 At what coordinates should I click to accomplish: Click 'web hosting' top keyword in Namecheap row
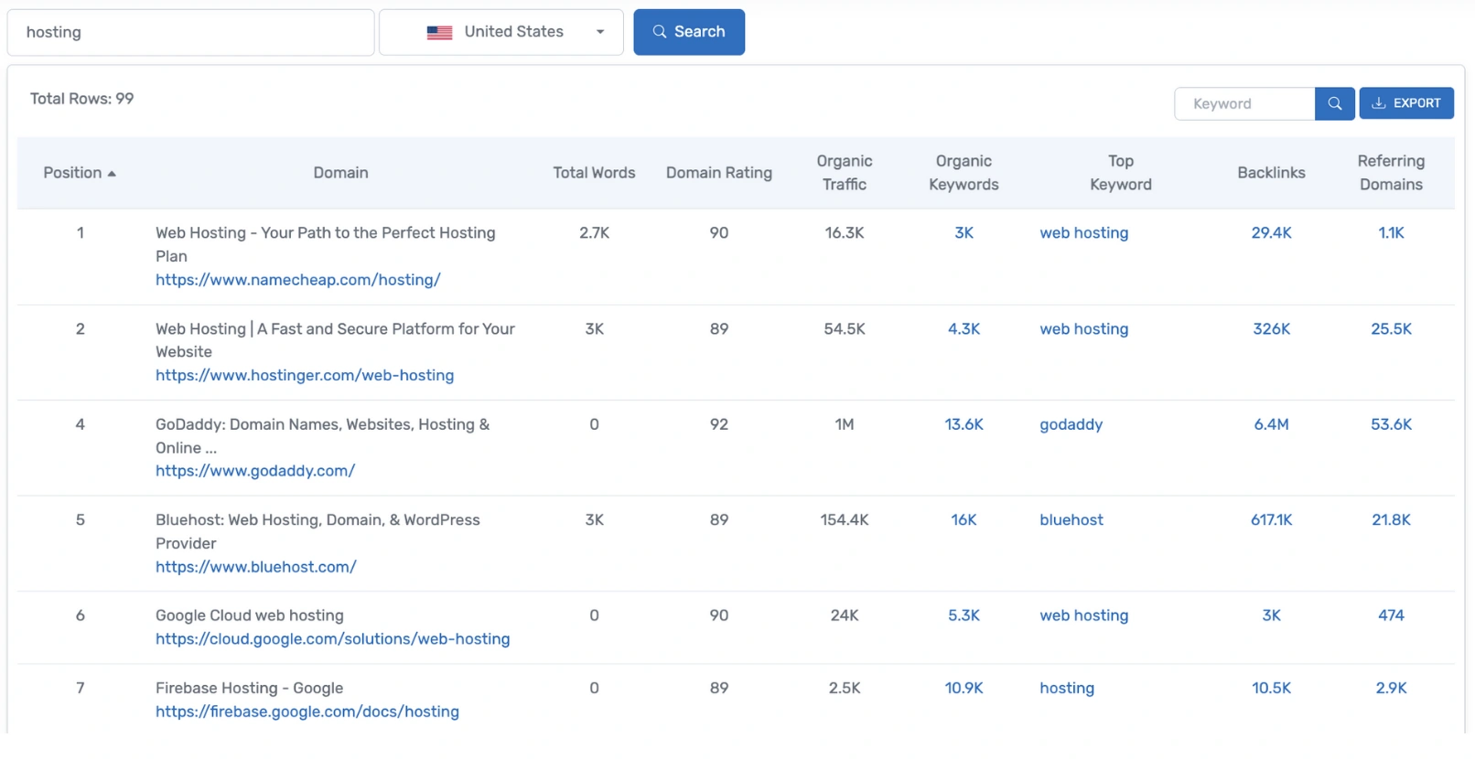[1084, 233]
